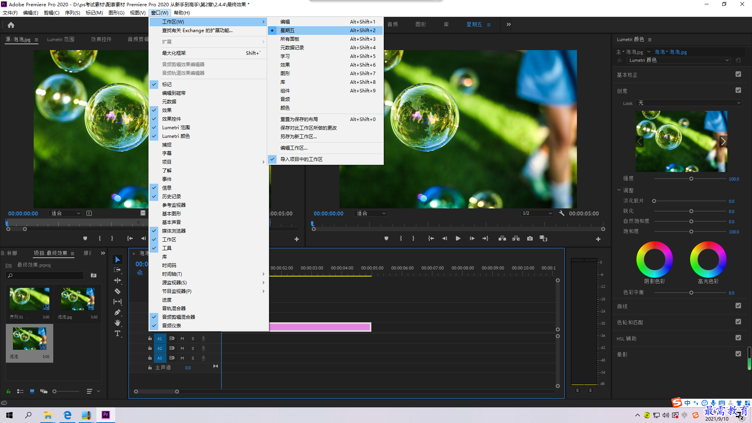Click the project search field
The image size is (752, 423).
(x=45, y=275)
